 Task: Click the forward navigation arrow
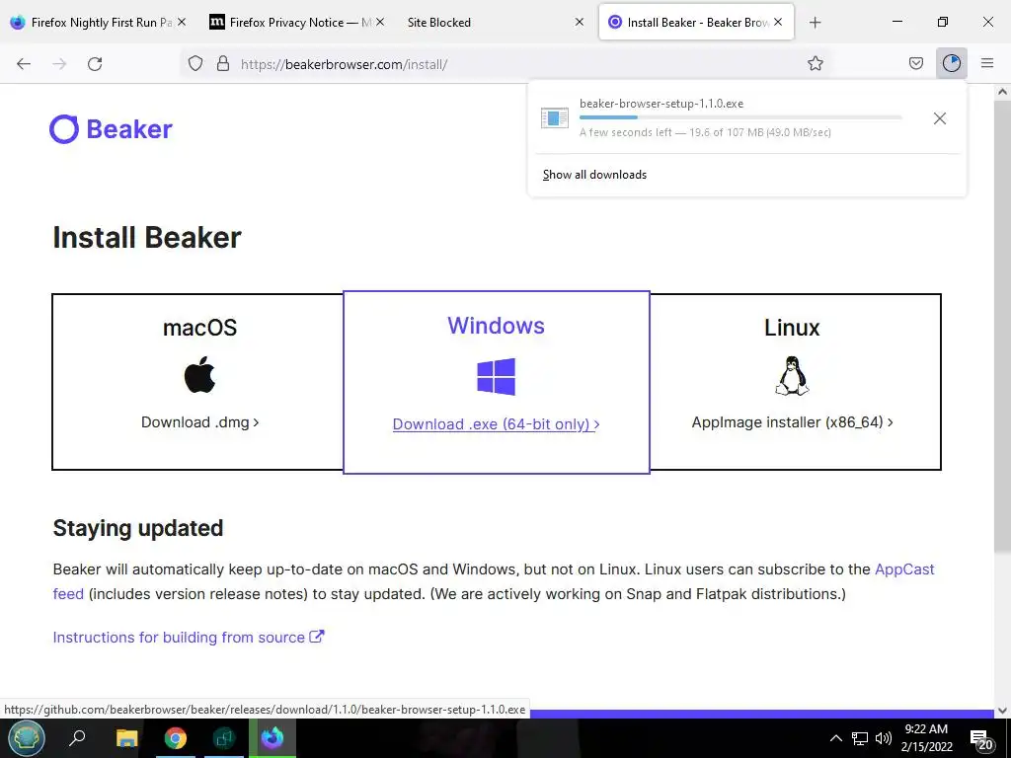[59, 64]
